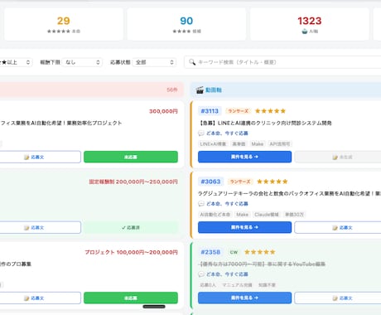381x315 pixels.
Task: Click the icon under the 1323 count
Action: point(305,31)
